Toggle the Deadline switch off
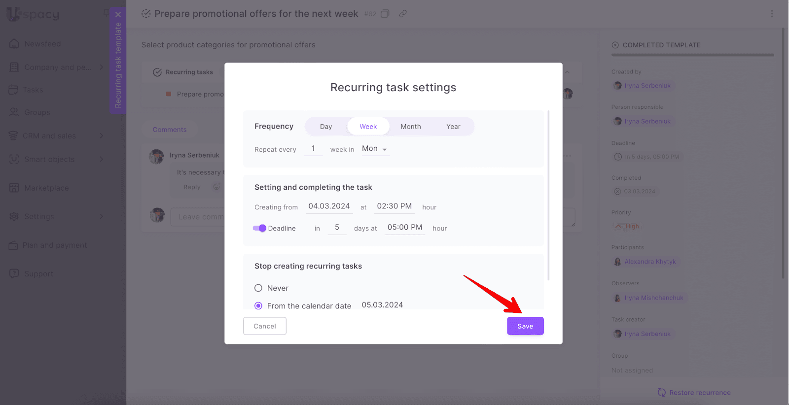This screenshot has width=789, height=405. pyautogui.click(x=259, y=228)
